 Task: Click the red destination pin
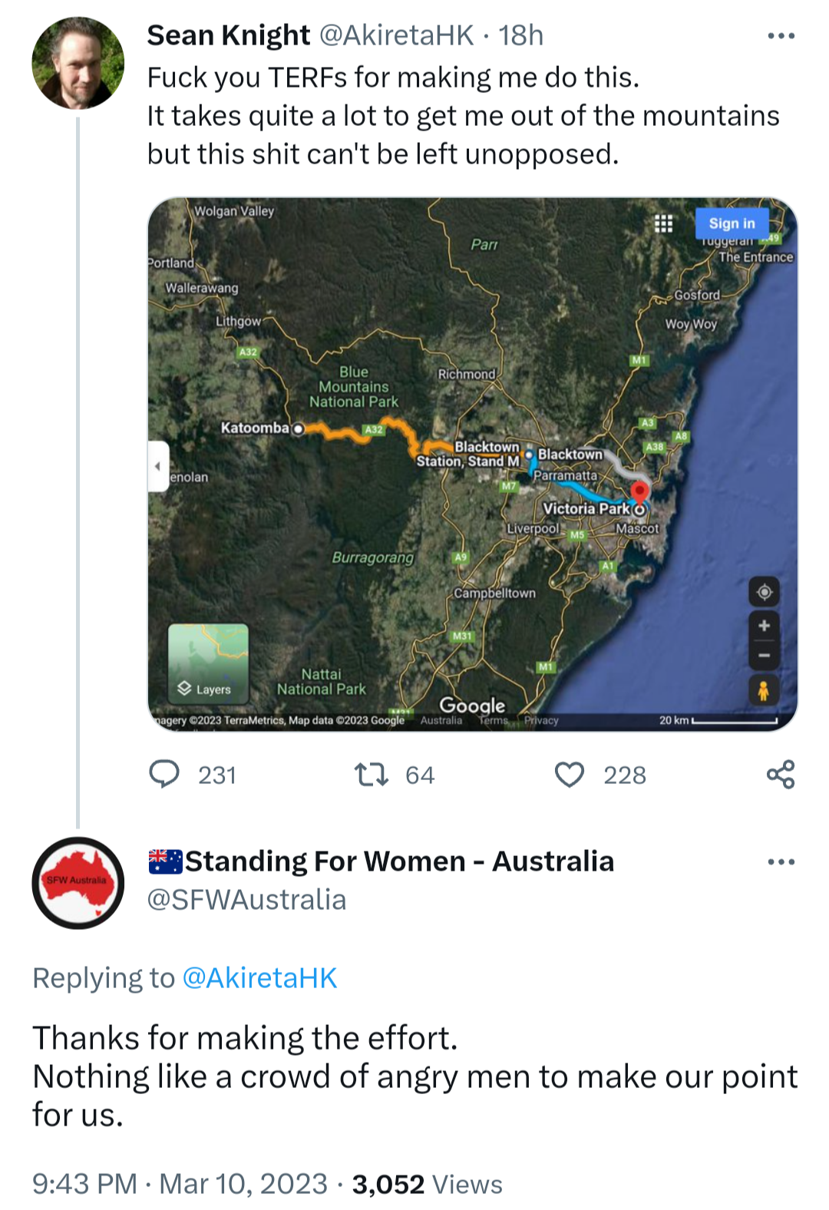(639, 491)
